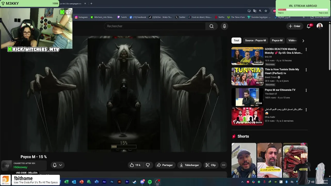Click the Partager button
The image size is (331, 186).
point(165,165)
